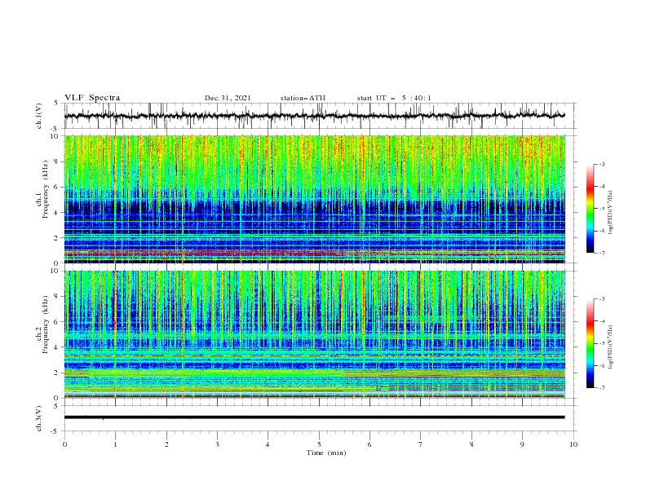Click the "Time (min)" axis label

[x=326, y=453]
